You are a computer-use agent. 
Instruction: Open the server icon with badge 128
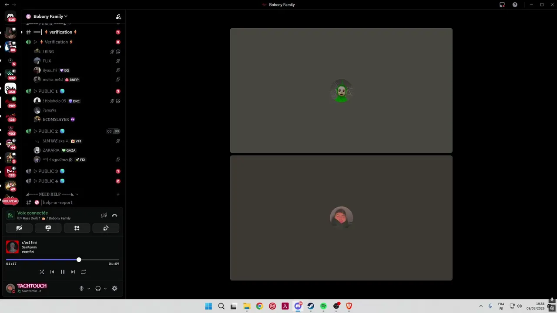(x=10, y=117)
